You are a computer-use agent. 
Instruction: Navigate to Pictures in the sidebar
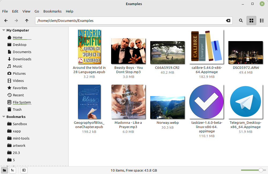[19, 73]
